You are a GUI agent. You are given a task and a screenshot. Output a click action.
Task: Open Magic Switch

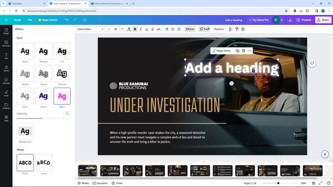coord(48,20)
